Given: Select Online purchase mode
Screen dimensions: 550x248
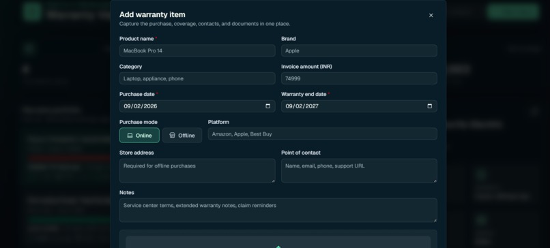Looking at the screenshot, I should (139, 135).
